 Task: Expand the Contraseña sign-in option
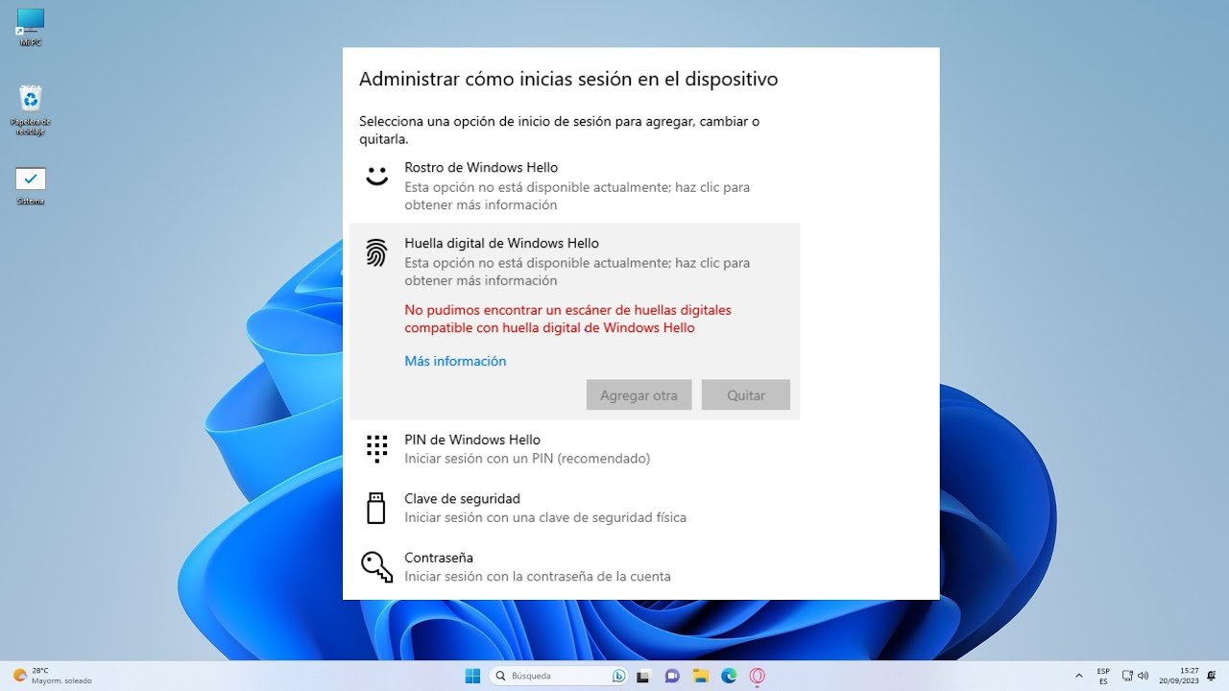(574, 566)
